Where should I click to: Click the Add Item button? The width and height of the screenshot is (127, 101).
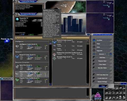(x=102, y=58)
